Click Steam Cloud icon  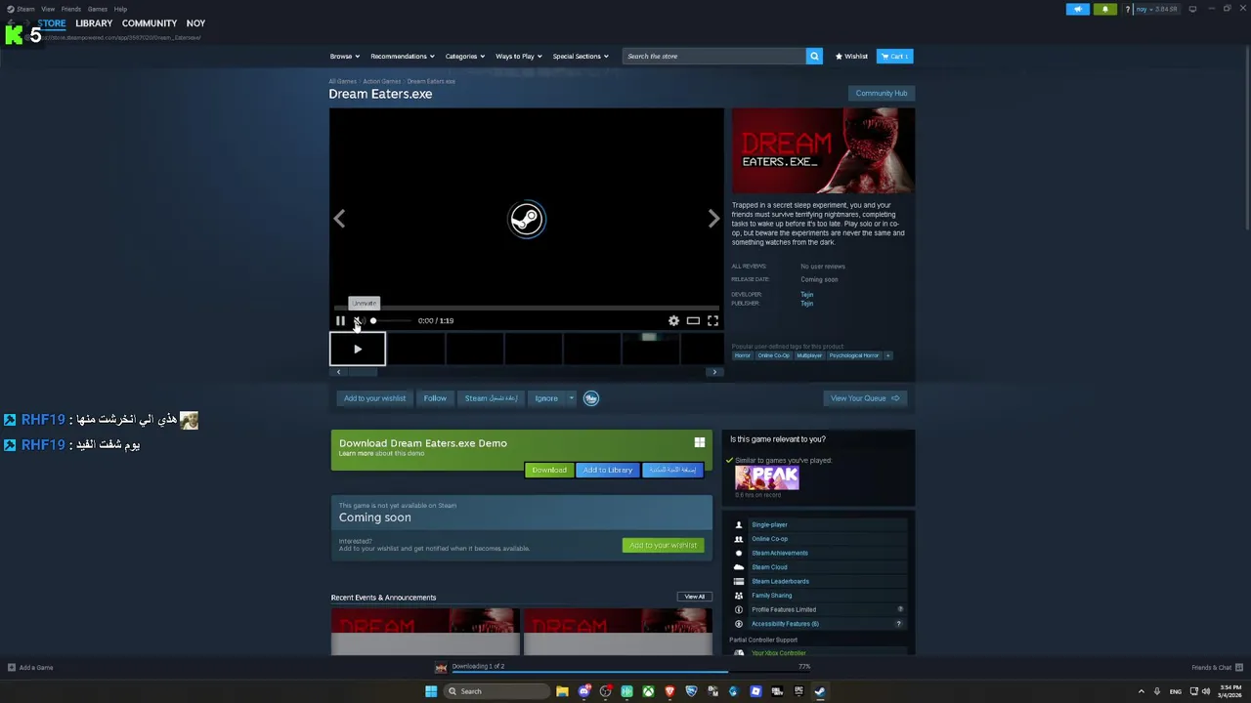739,567
